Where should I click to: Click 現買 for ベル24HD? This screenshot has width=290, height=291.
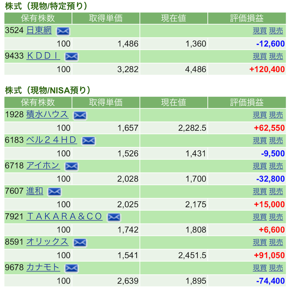click(260, 140)
